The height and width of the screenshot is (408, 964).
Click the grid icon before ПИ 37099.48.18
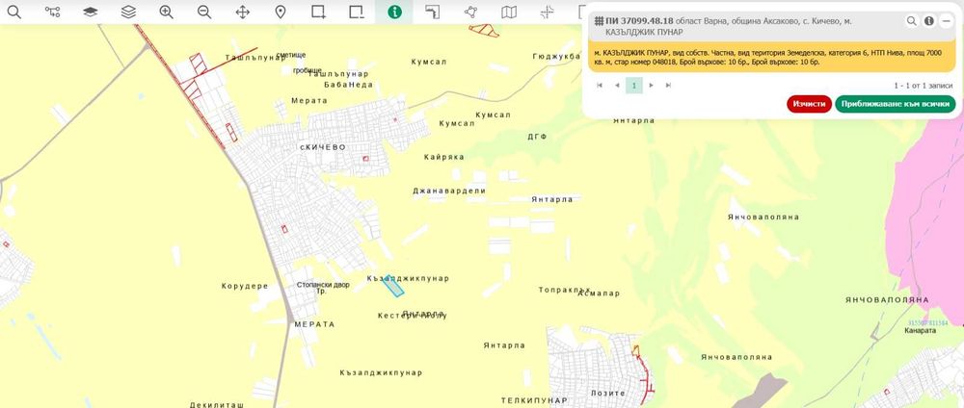coord(599,21)
